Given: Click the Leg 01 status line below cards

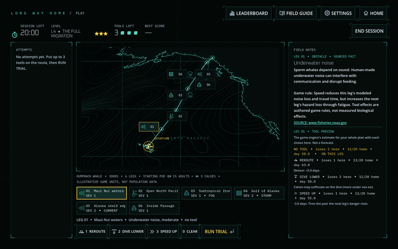Looking at the screenshot, I should pos(137,220).
